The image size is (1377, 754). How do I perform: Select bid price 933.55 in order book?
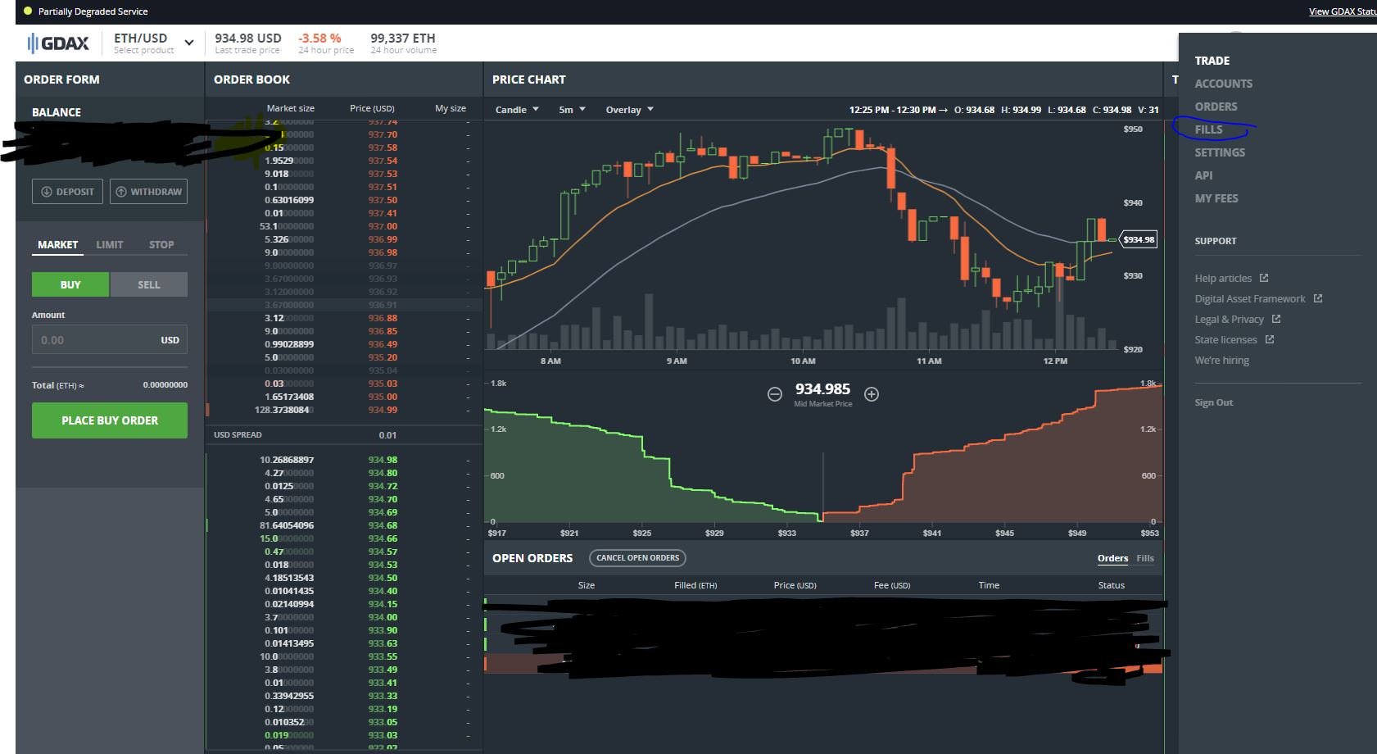tap(383, 656)
